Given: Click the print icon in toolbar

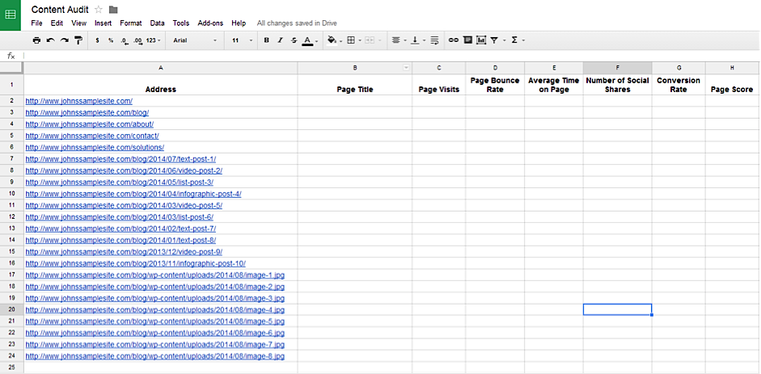Looking at the screenshot, I should pyautogui.click(x=36, y=40).
